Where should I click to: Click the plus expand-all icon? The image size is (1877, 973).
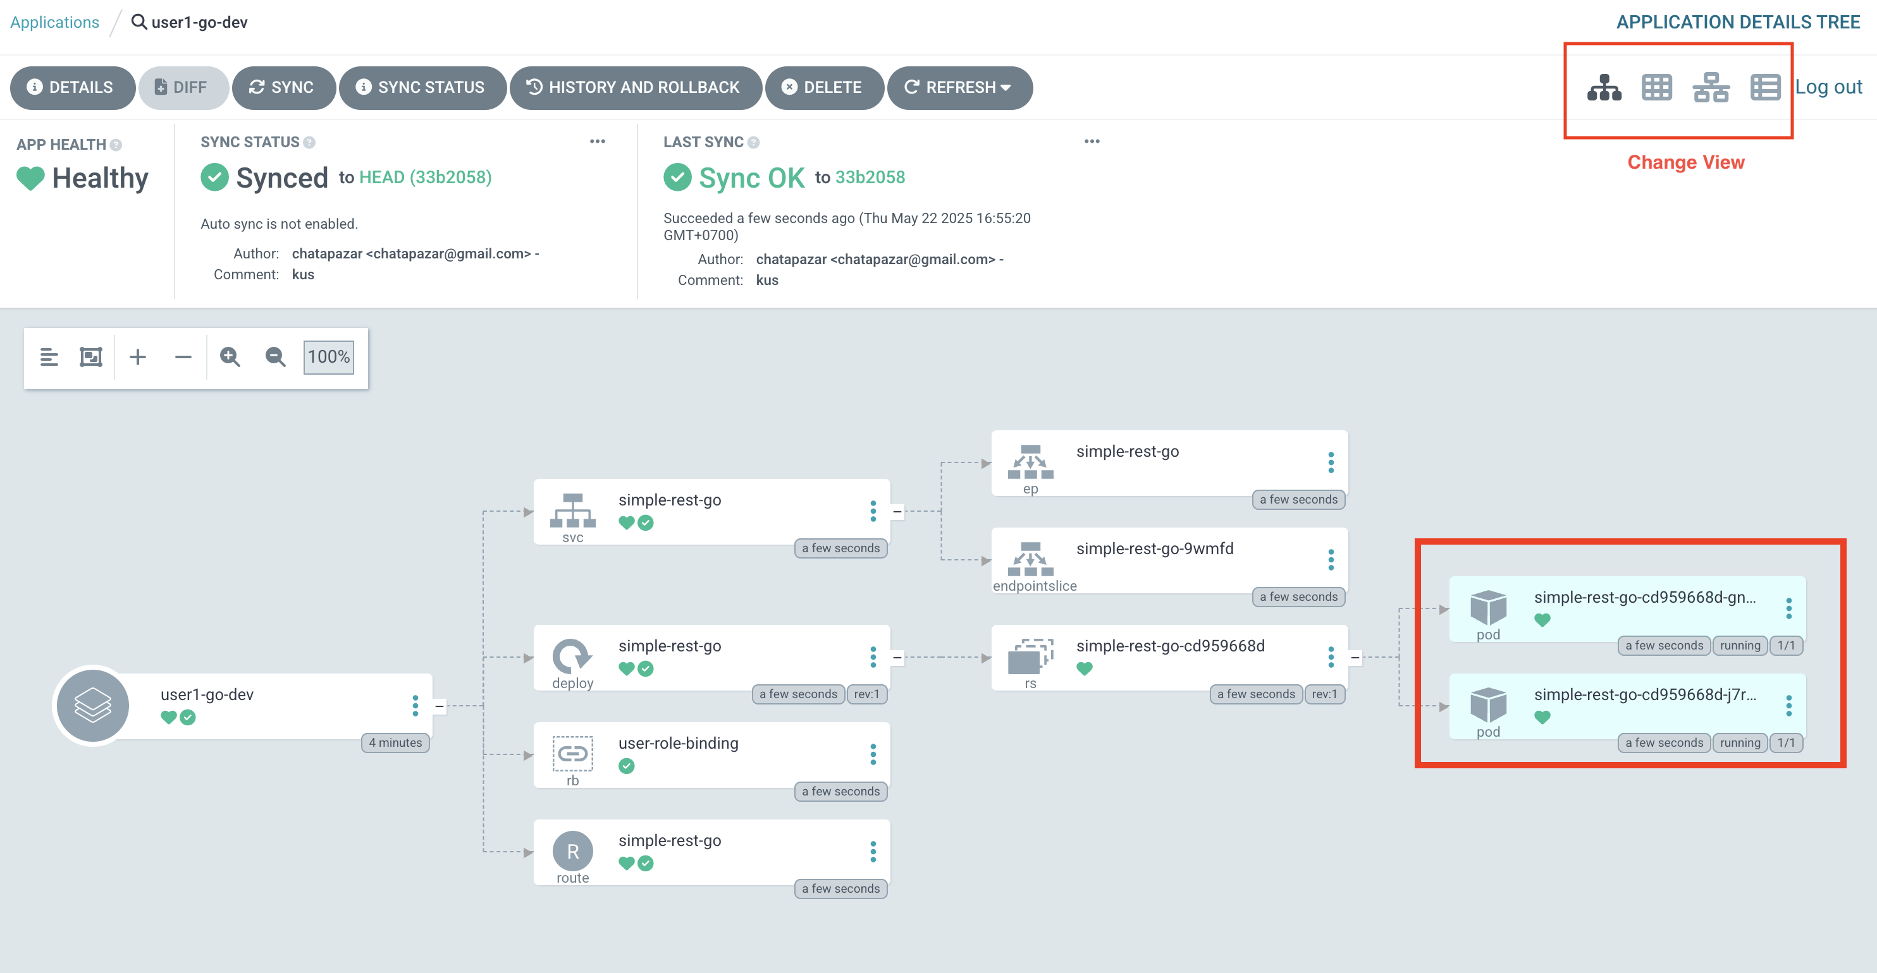[x=138, y=356]
